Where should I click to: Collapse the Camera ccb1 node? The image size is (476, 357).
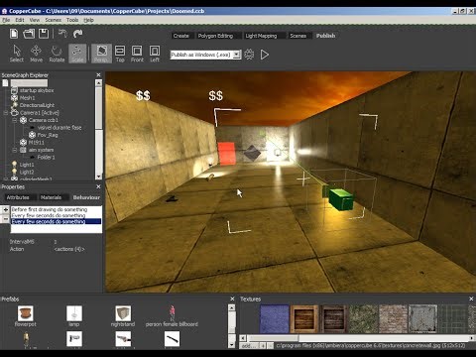[15, 120]
